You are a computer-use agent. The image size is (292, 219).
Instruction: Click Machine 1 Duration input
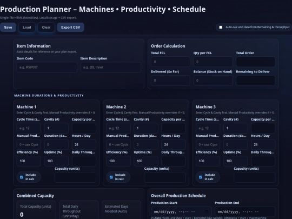coord(56,144)
